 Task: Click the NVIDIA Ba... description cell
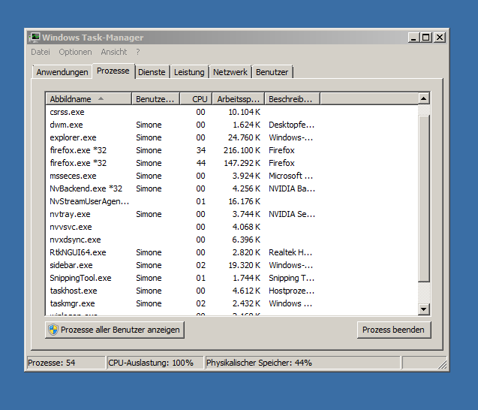click(292, 188)
